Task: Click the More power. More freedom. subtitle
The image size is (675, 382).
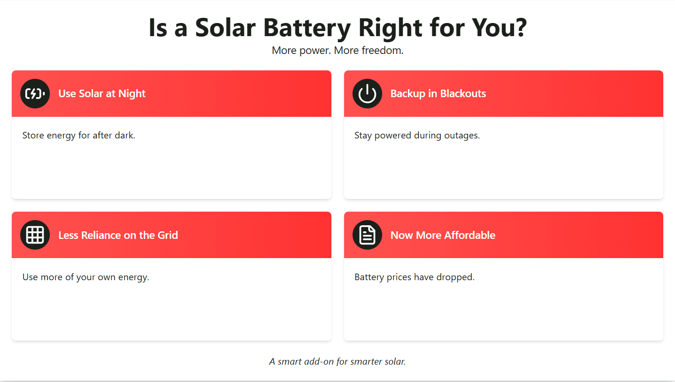Action: [337, 50]
